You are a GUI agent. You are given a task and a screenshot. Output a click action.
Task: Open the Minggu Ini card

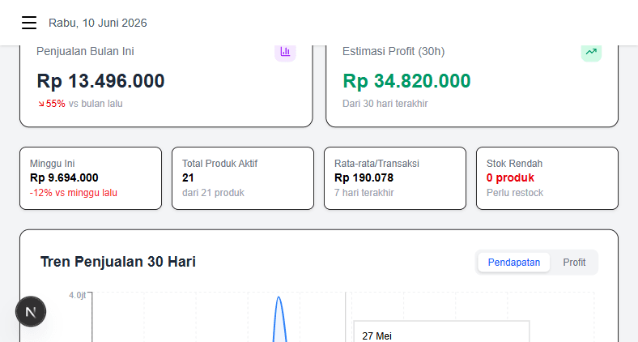pyautogui.click(x=91, y=178)
